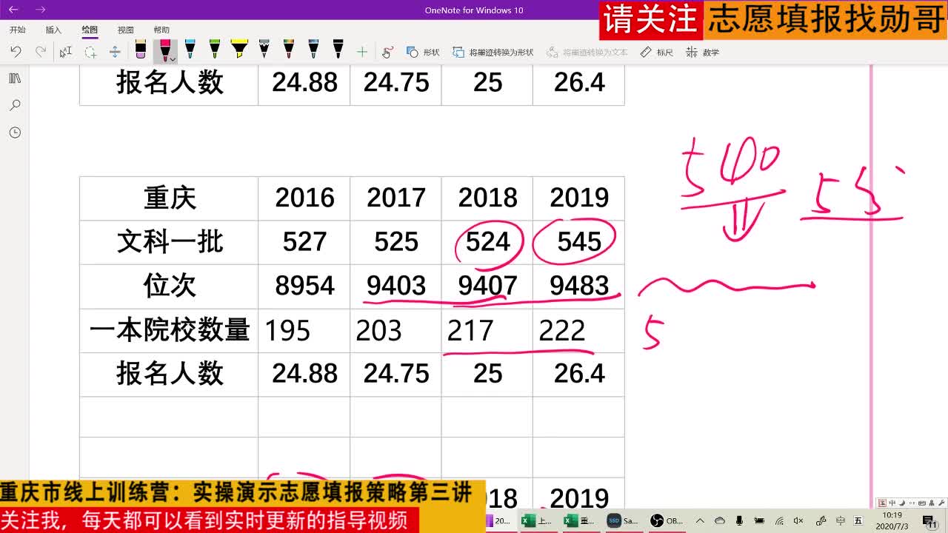Click cell value 525

[x=396, y=242]
